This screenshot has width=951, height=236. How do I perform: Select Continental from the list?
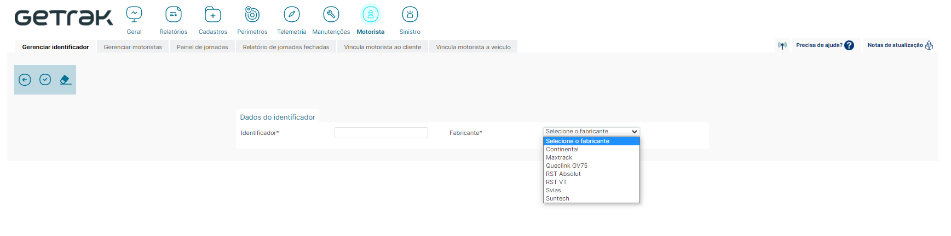coord(591,149)
